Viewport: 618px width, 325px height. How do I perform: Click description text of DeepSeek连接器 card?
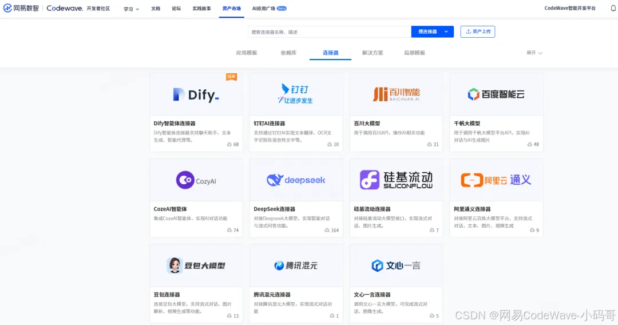click(x=292, y=222)
